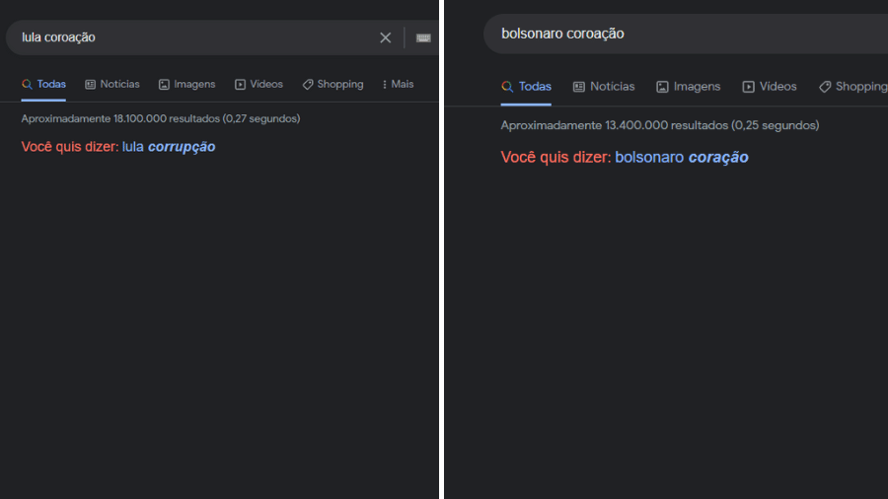Click the 13.400.000 resultados count text

coord(660,125)
